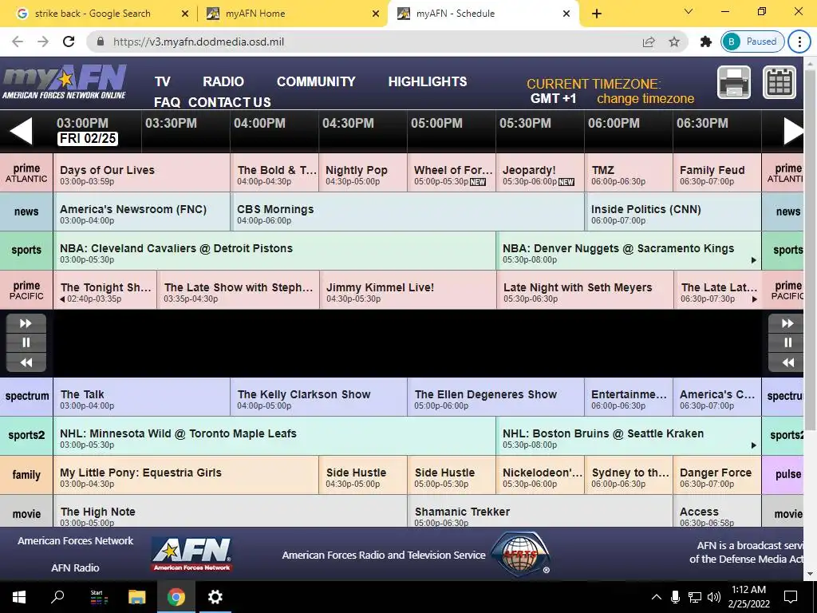
Task: Open the HIGHLIGHTS menu
Action: [428, 82]
